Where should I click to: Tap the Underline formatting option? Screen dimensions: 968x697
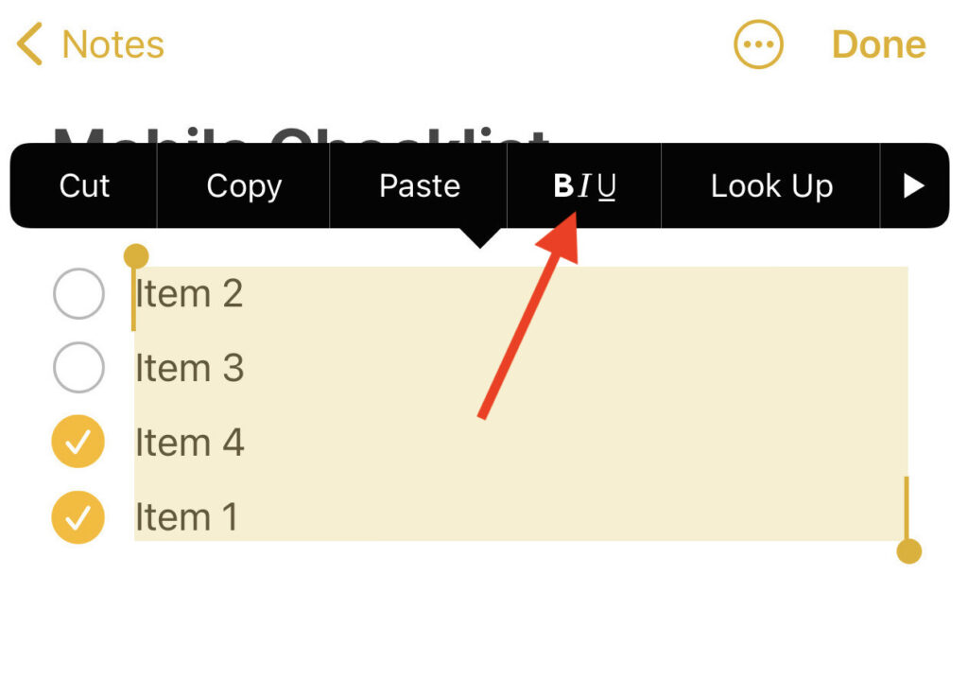pyautogui.click(x=606, y=187)
